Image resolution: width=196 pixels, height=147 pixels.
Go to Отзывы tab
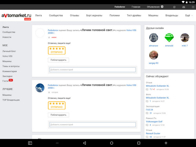click(x=75, y=16)
